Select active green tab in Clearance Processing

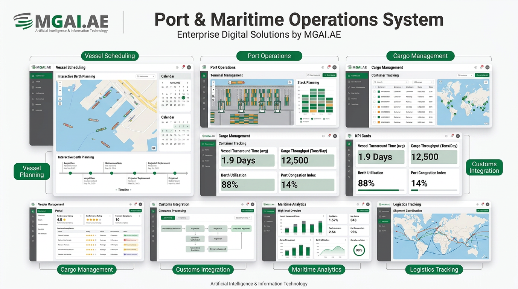pyautogui.click(x=168, y=218)
